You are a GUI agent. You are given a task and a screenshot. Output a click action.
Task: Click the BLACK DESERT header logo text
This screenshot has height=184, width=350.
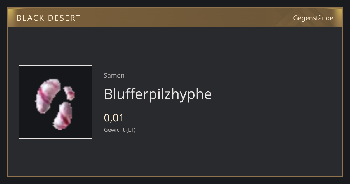(x=48, y=18)
